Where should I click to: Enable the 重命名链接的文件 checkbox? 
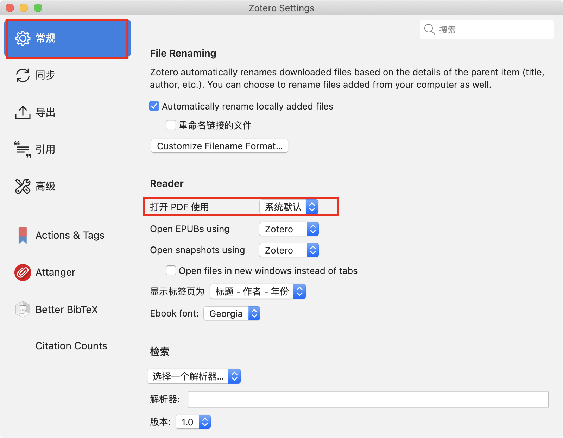(x=171, y=125)
